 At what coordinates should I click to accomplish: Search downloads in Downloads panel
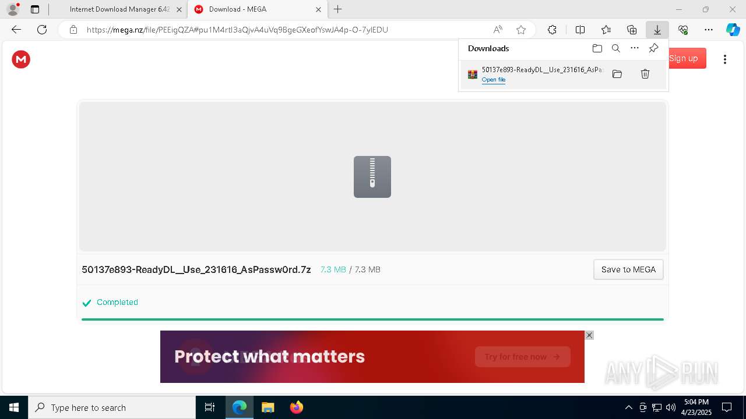616,48
